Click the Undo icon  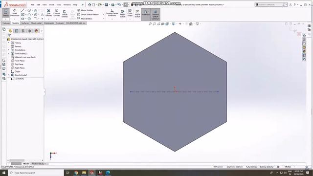click(x=119, y=4)
